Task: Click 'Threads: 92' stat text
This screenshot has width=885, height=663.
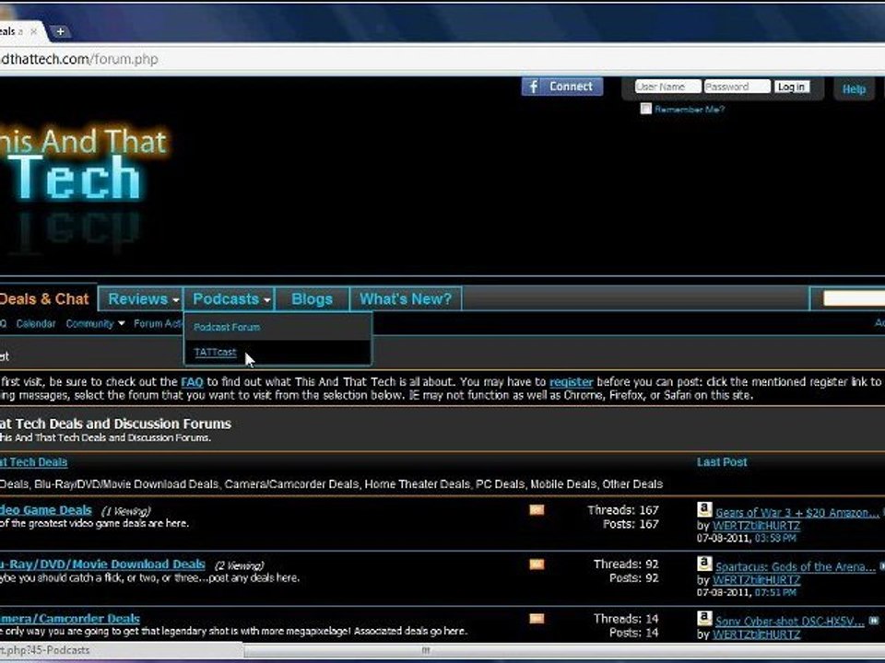Action: point(626,564)
